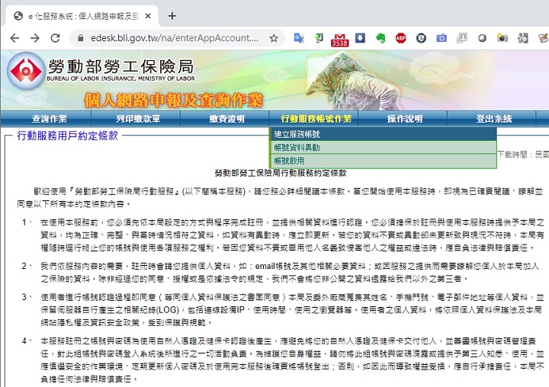Open a new browser tab
Image resolution: width=549 pixels, height=387 pixels.
(x=172, y=16)
